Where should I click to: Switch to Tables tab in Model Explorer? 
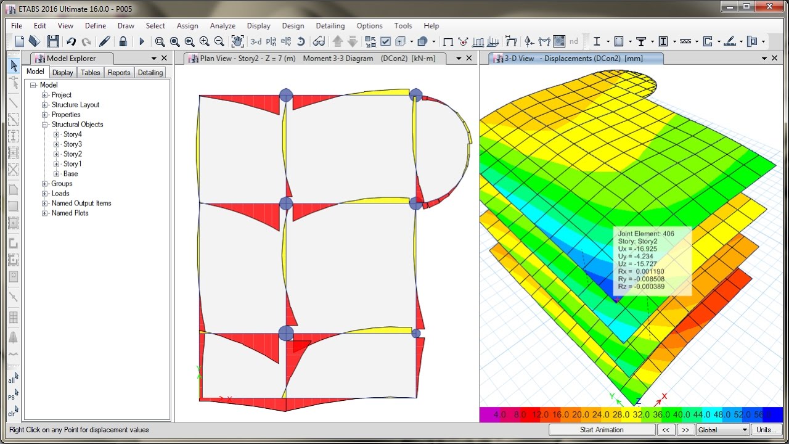pos(91,73)
